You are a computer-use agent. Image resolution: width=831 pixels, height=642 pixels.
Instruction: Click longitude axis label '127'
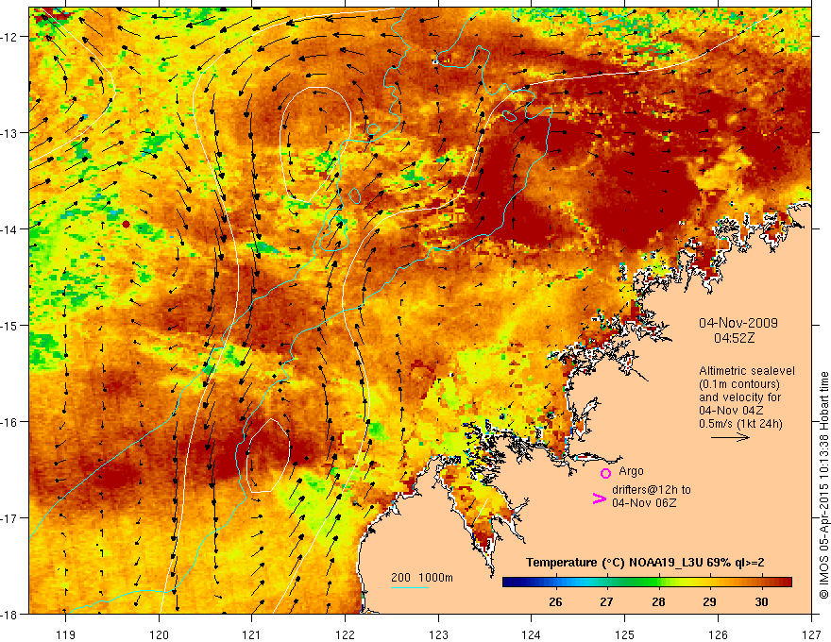coord(811,634)
